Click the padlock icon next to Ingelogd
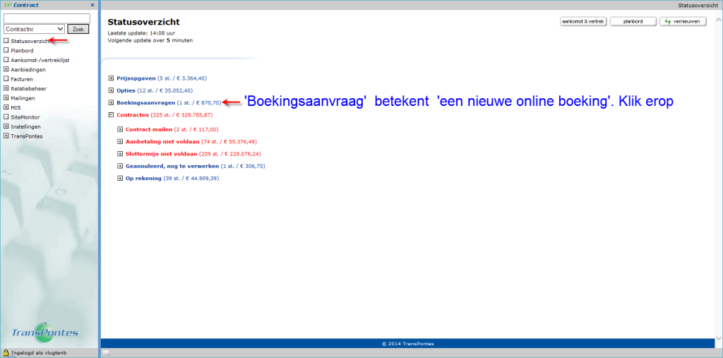Viewport: 723px width, 358px height. click(x=6, y=352)
